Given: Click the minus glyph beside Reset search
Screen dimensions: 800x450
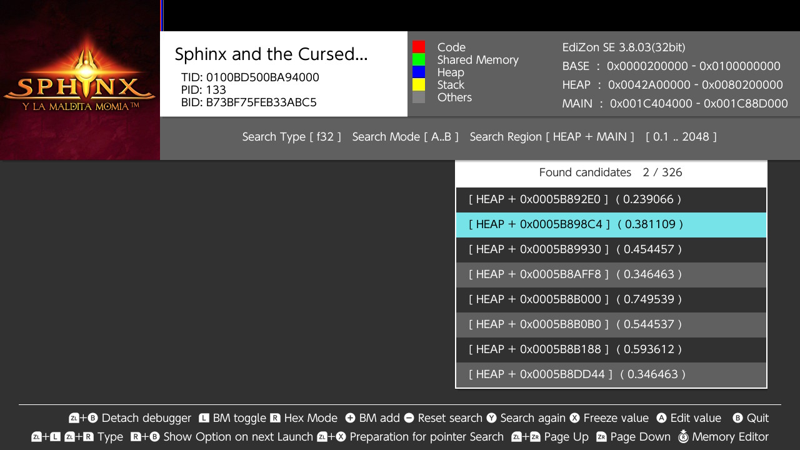Looking at the screenshot, I should pos(409,418).
